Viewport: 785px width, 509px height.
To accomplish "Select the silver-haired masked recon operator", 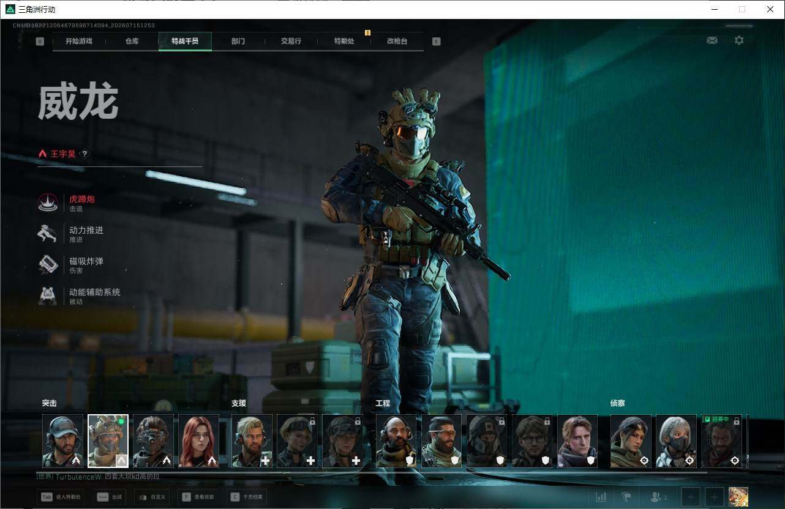I will point(676,441).
